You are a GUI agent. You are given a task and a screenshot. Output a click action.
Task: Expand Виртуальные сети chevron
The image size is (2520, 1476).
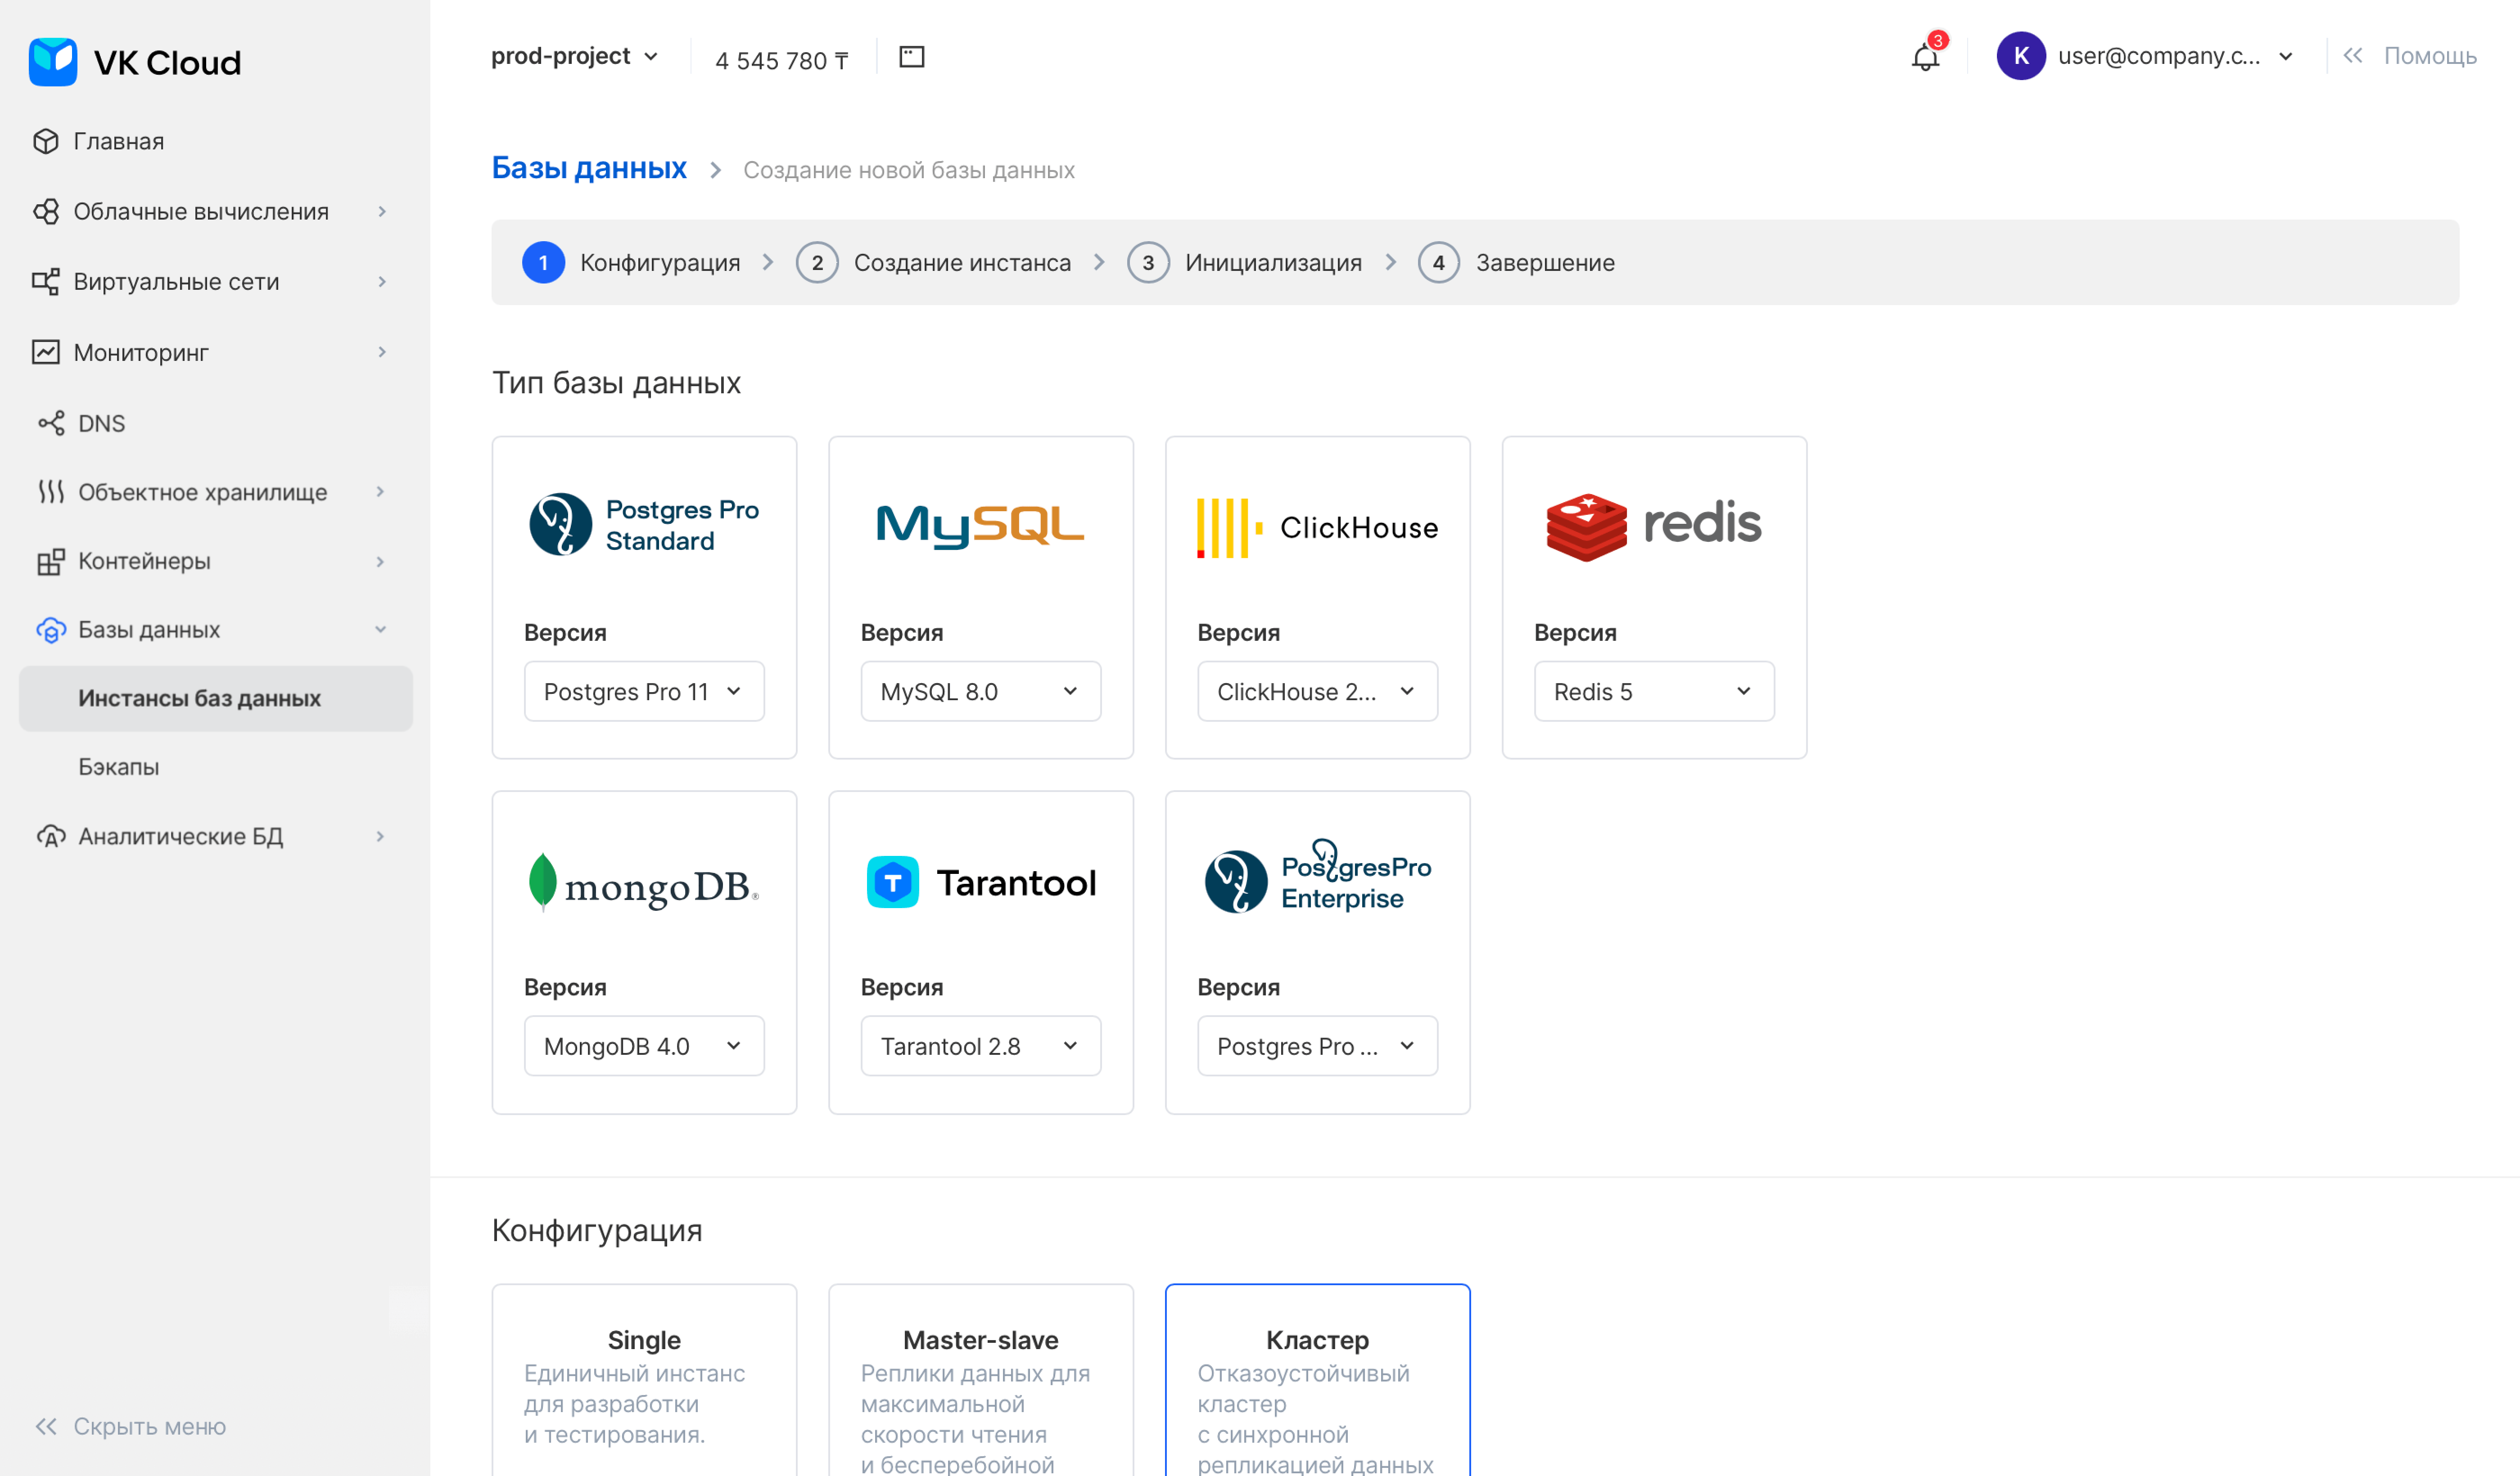click(x=382, y=282)
